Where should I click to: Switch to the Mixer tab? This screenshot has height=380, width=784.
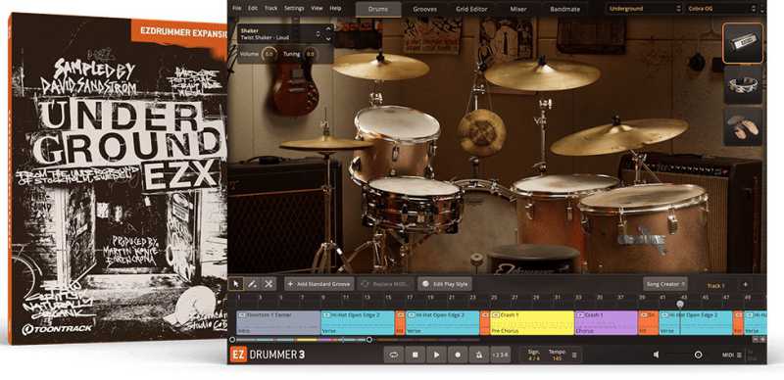click(518, 9)
